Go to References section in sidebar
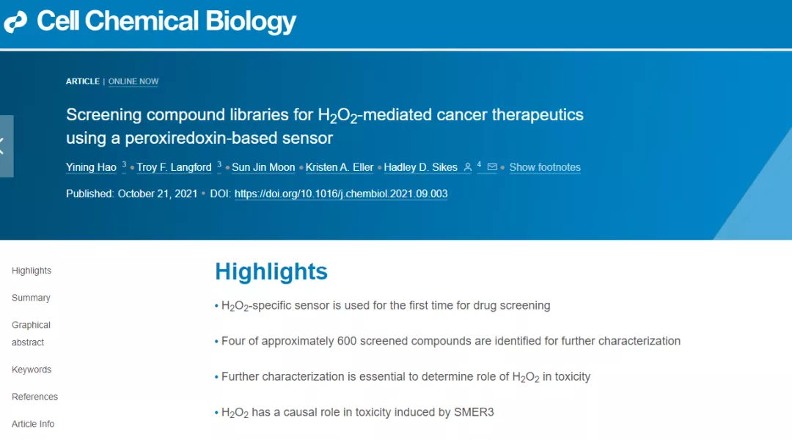 [x=35, y=397]
